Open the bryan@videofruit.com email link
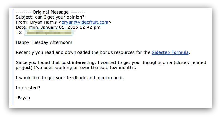The width and height of the screenshot is (221, 118). [85, 22]
